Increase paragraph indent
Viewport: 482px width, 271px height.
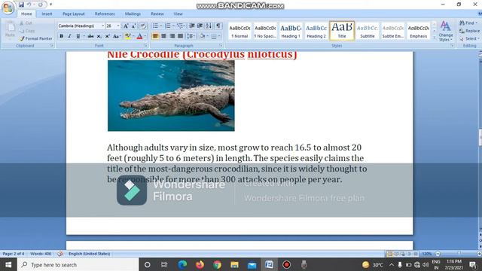[x=200, y=26]
